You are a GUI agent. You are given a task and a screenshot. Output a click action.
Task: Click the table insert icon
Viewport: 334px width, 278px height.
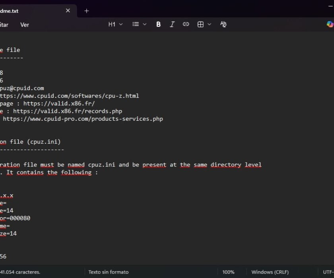point(200,24)
